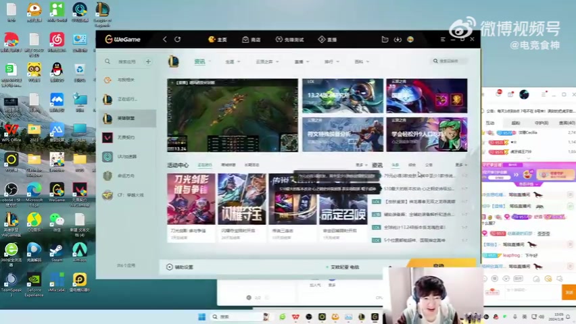Open the WPS Office desktop icon
Image resolution: width=576 pixels, height=324 pixels.
[11, 132]
